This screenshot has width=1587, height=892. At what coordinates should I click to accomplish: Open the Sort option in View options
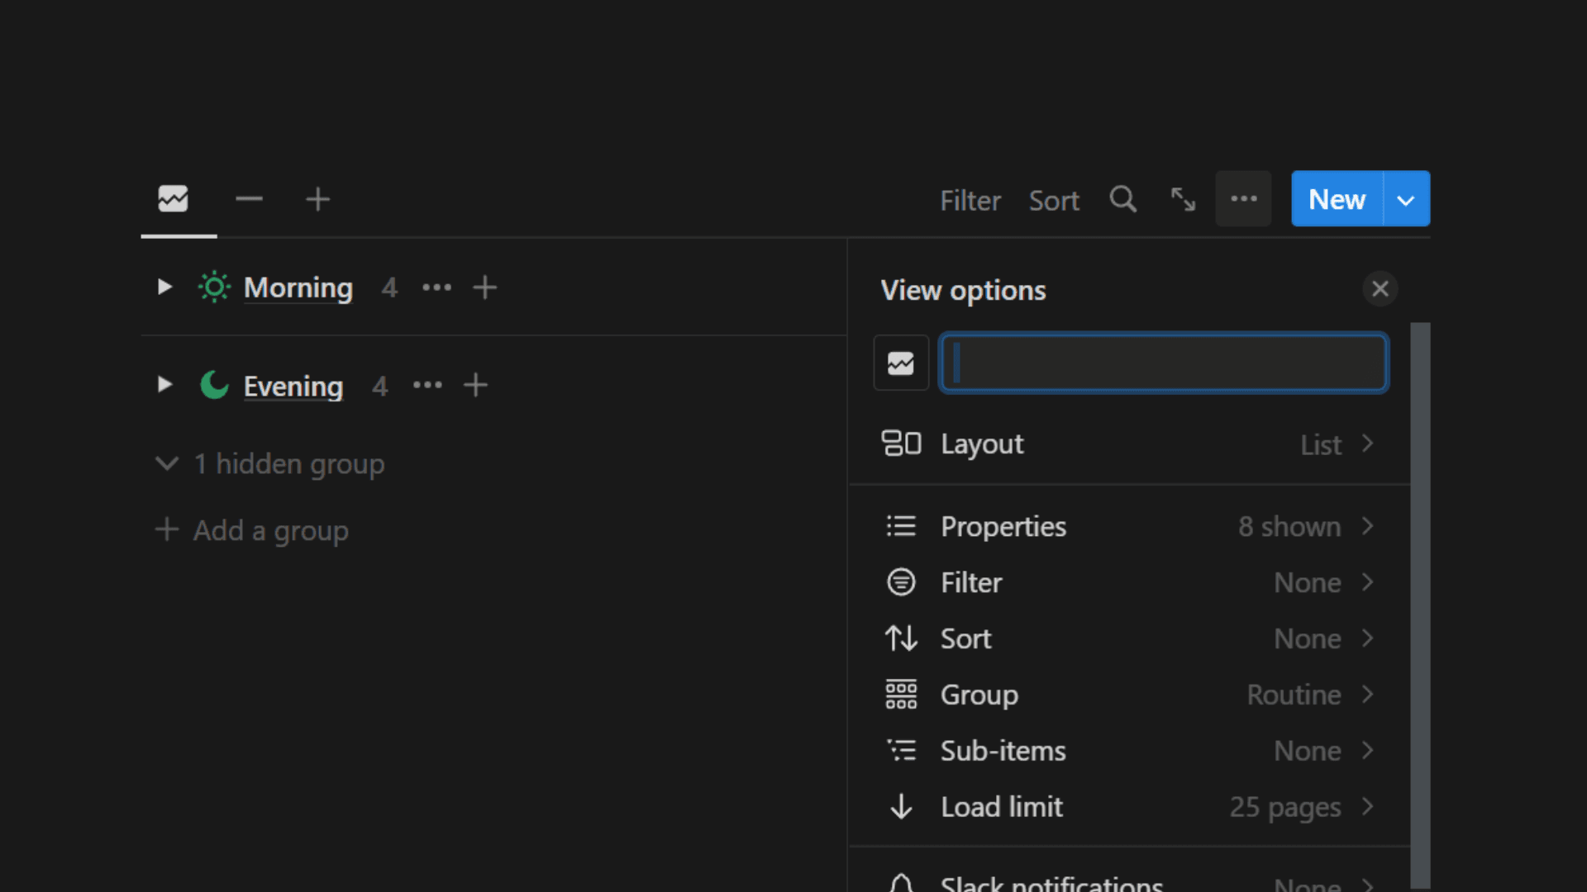[x=1129, y=638]
